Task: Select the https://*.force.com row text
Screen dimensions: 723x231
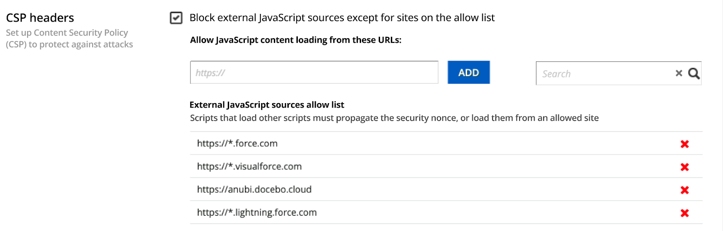Action: 237,144
